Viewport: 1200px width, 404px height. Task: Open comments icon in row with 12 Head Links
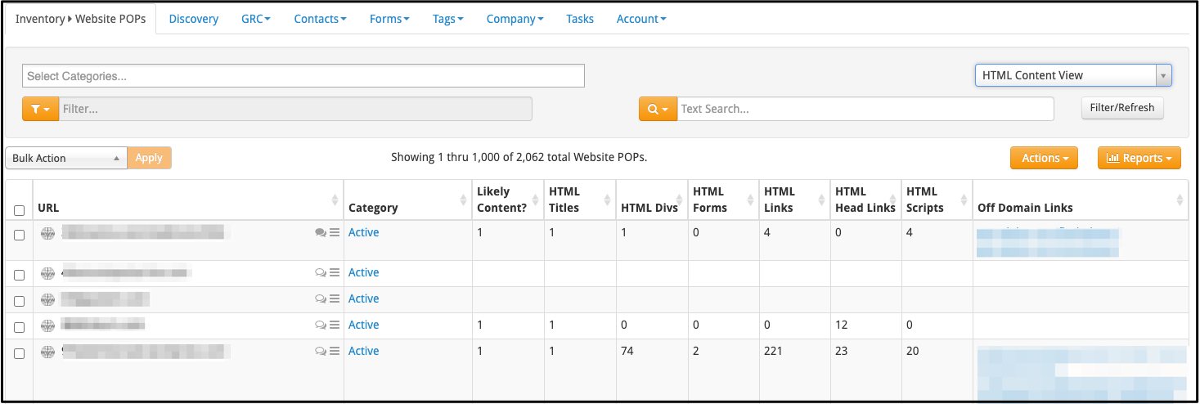point(321,325)
